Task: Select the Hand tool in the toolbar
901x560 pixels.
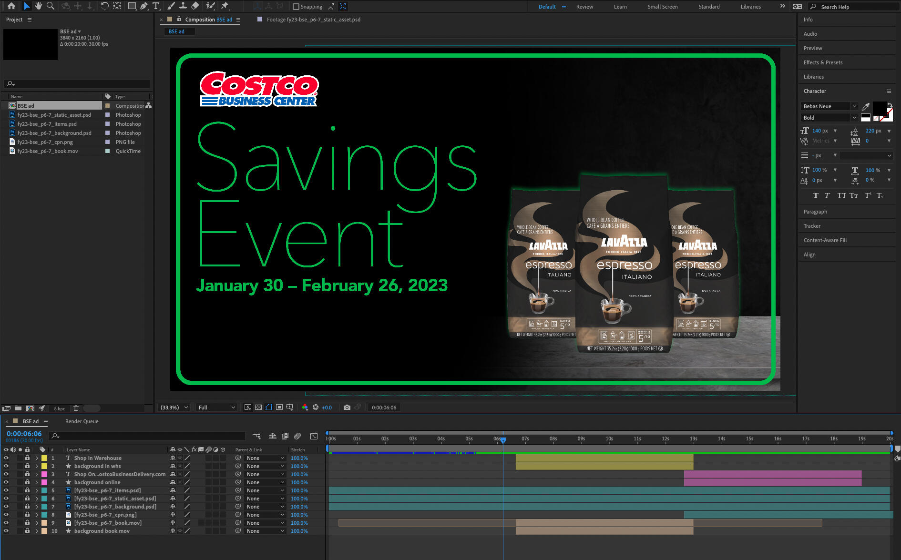Action: pos(38,6)
